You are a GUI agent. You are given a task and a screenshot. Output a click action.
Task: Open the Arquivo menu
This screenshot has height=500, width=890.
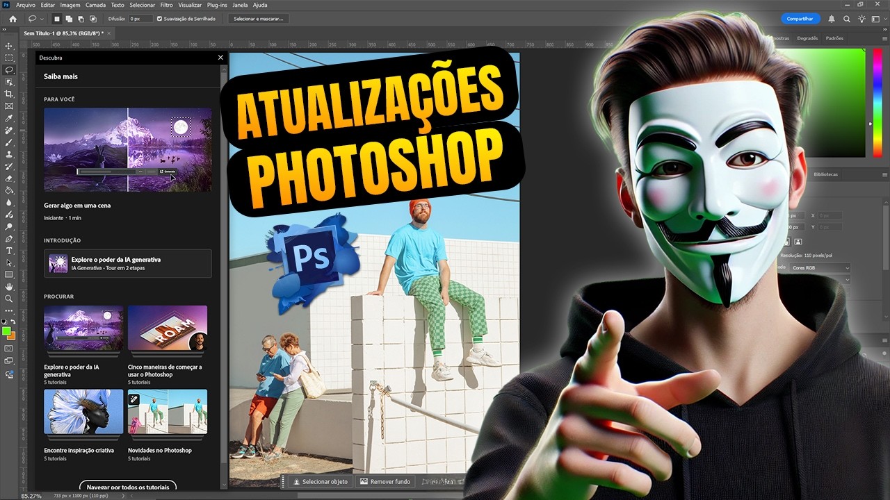pyautogui.click(x=25, y=5)
